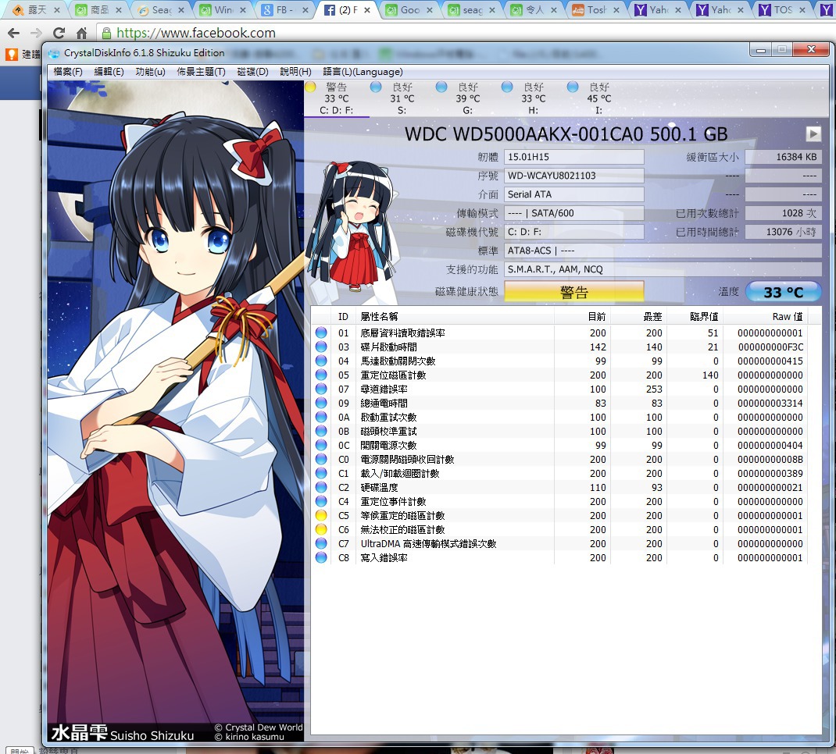Open the 功能(u) menu
This screenshot has width=836, height=754.
click(x=150, y=71)
